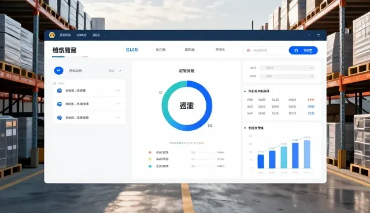Select the teal legend marker

point(150,166)
